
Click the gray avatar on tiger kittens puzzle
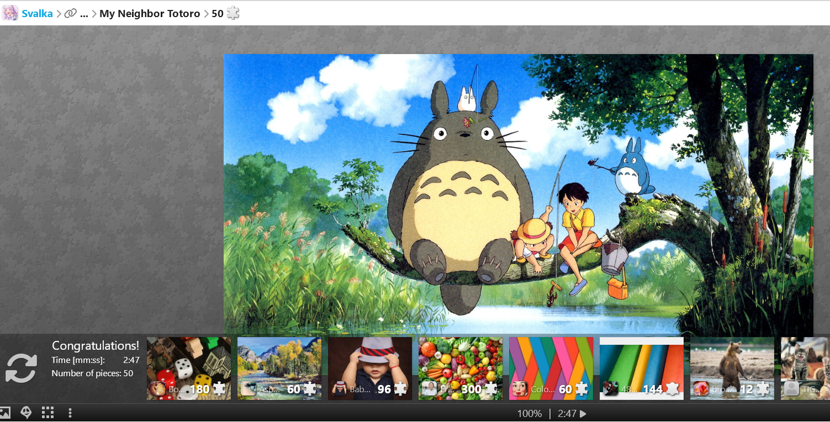pyautogui.click(x=792, y=389)
